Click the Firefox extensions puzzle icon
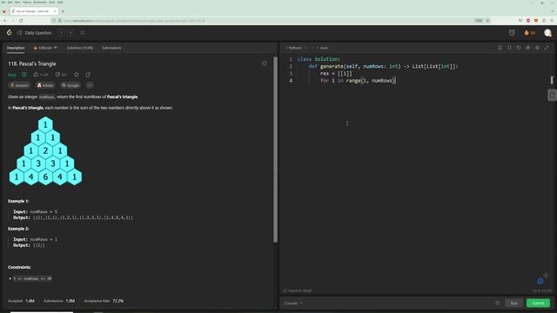 (x=544, y=21)
